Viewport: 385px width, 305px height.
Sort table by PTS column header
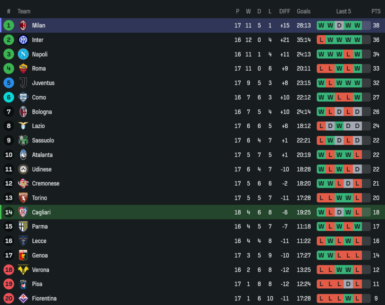(376, 11)
